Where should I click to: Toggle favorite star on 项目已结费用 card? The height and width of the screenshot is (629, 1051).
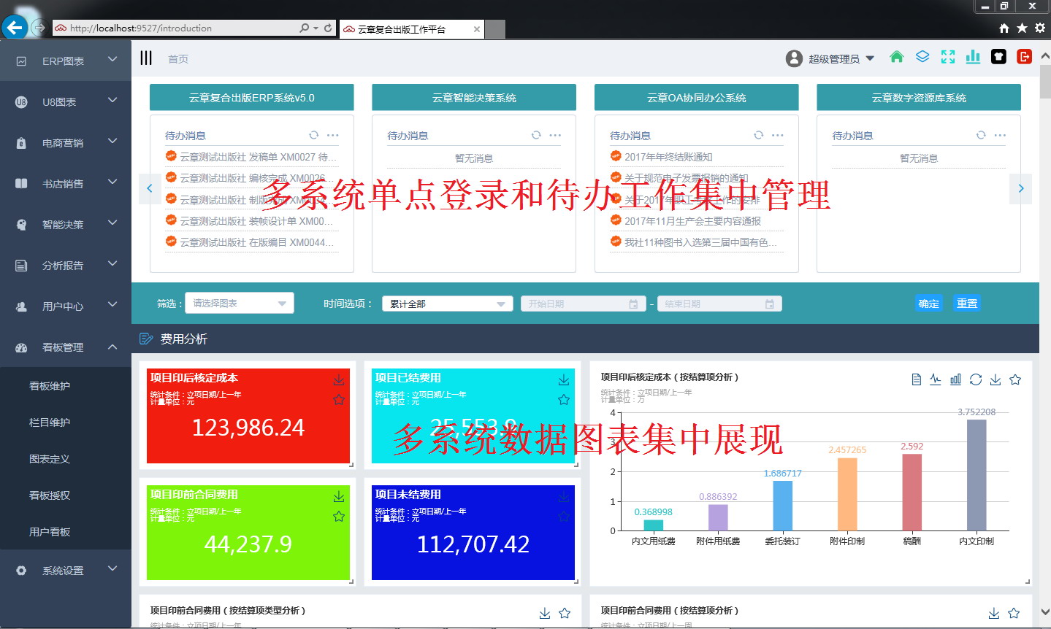[564, 400]
